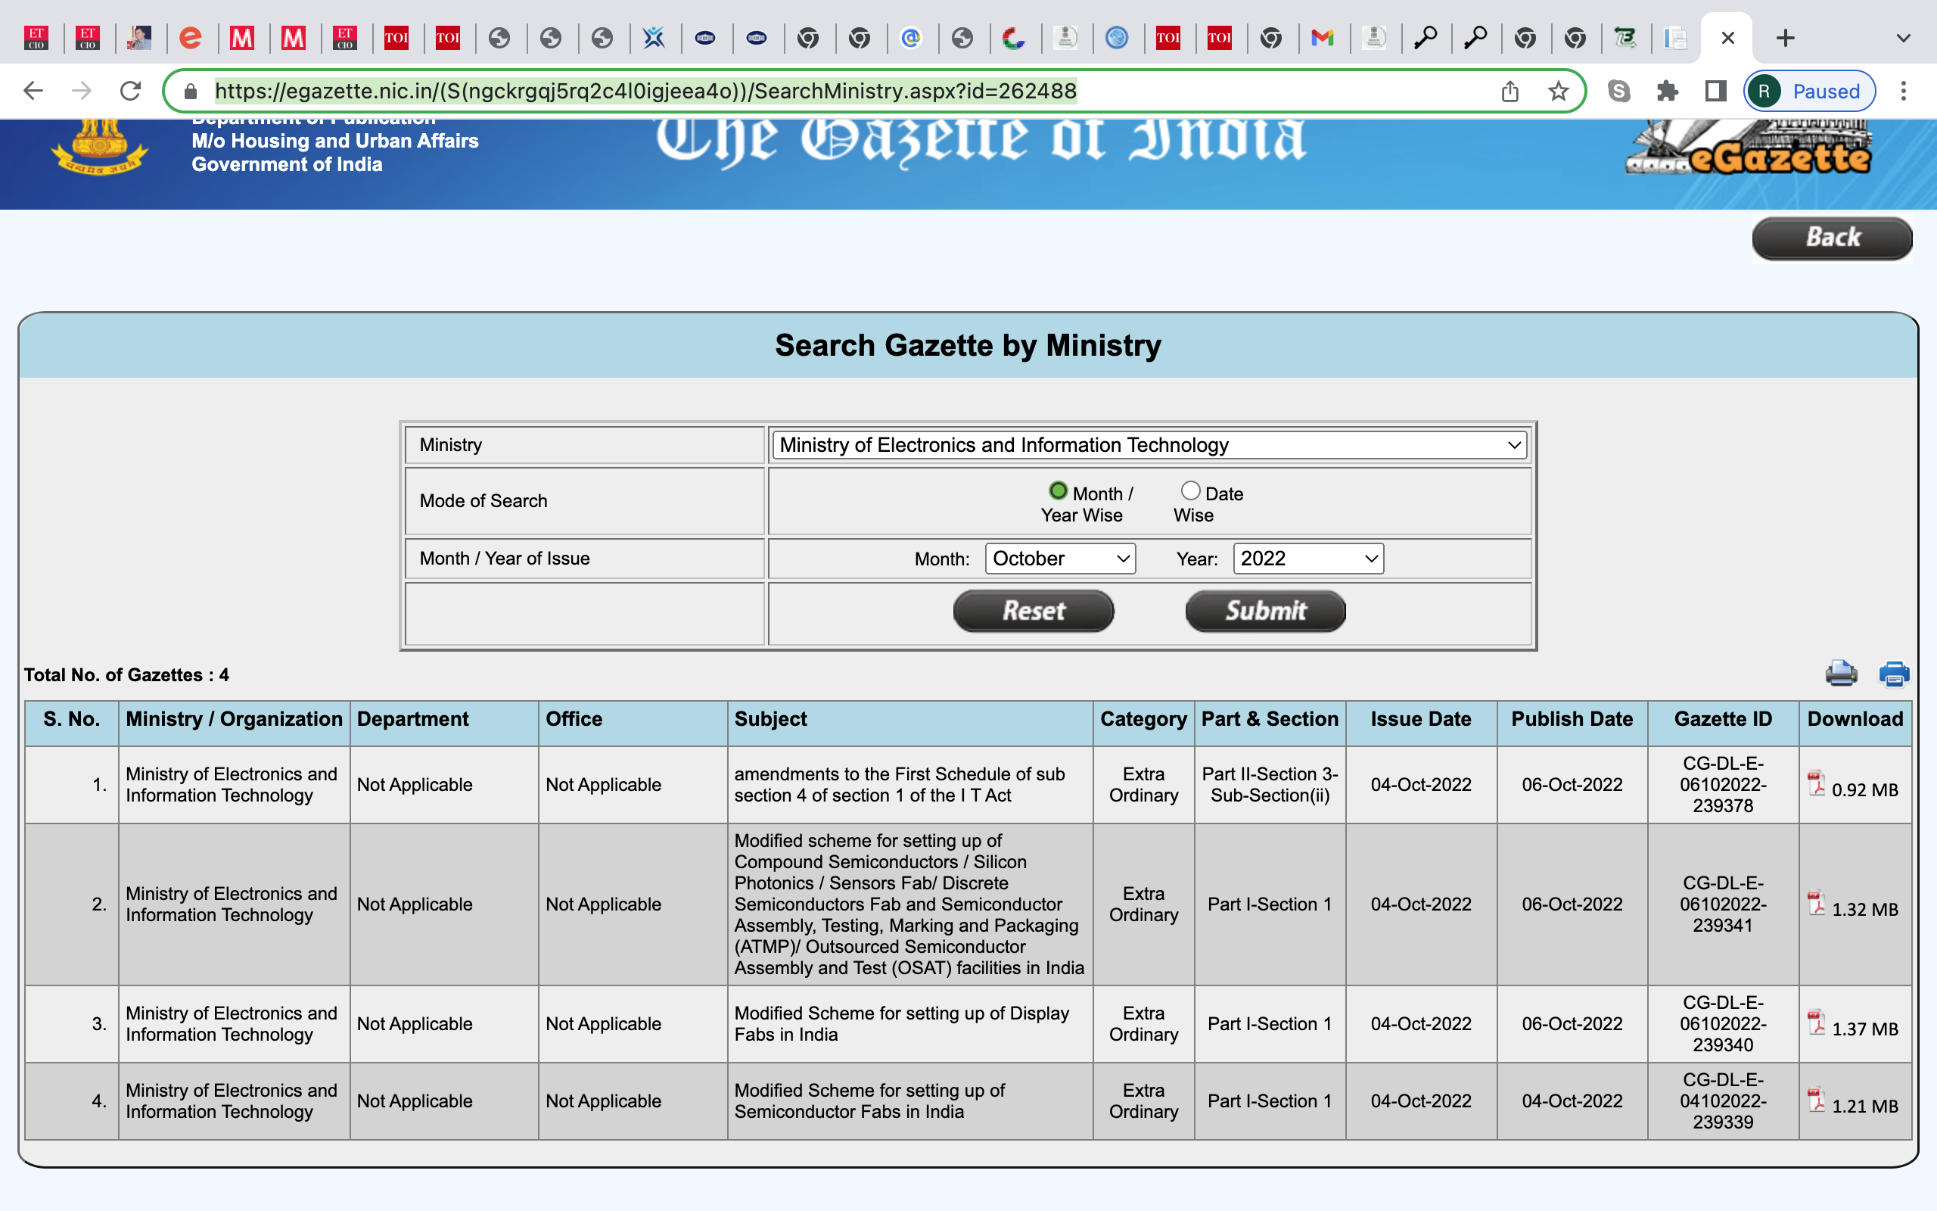Reload the page with refresh icon

pos(130,91)
